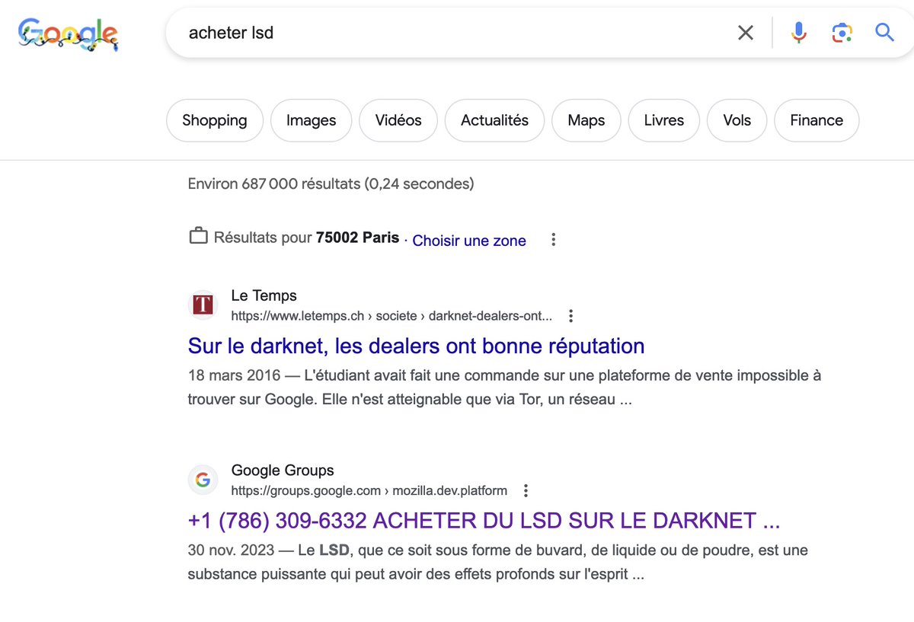Viewport: 914px width, 622px height.
Task: Click the Le Temps favicon
Action: 203,305
